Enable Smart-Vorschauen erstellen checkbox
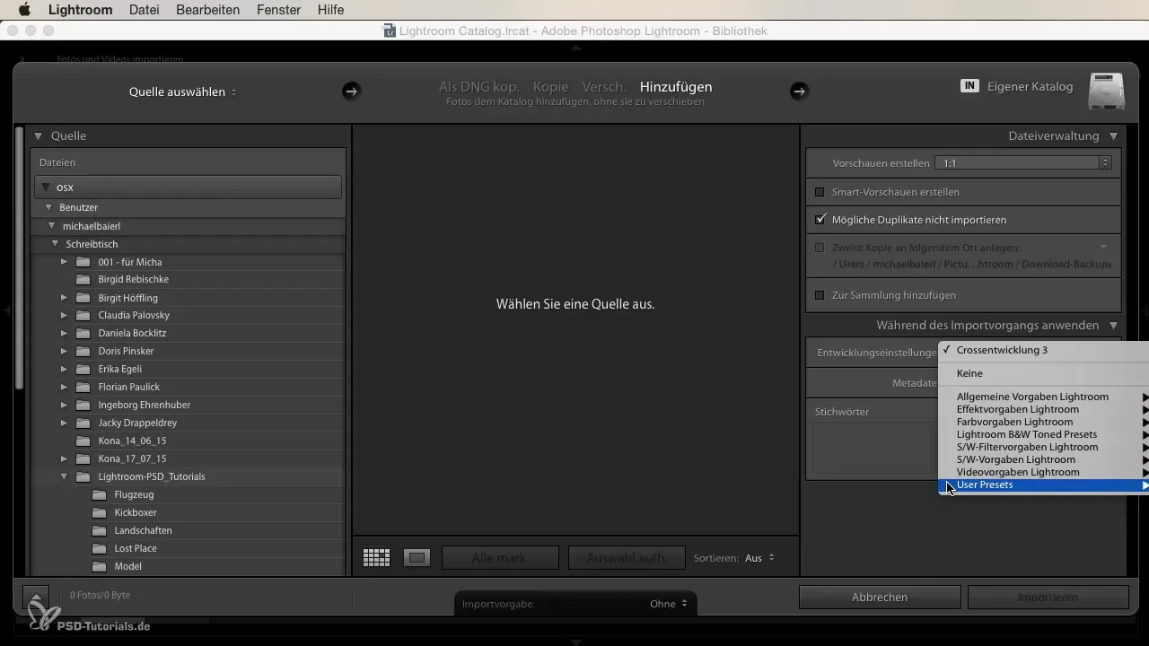Image resolution: width=1149 pixels, height=646 pixels. [820, 192]
